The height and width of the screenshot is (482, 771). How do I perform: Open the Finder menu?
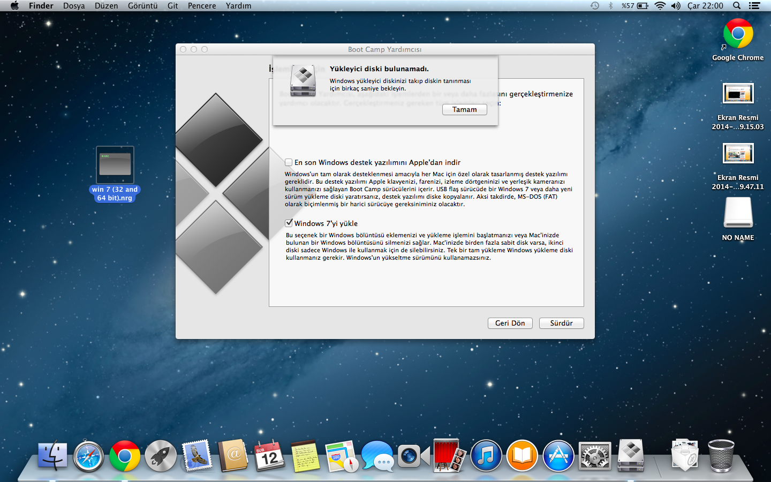(x=41, y=6)
